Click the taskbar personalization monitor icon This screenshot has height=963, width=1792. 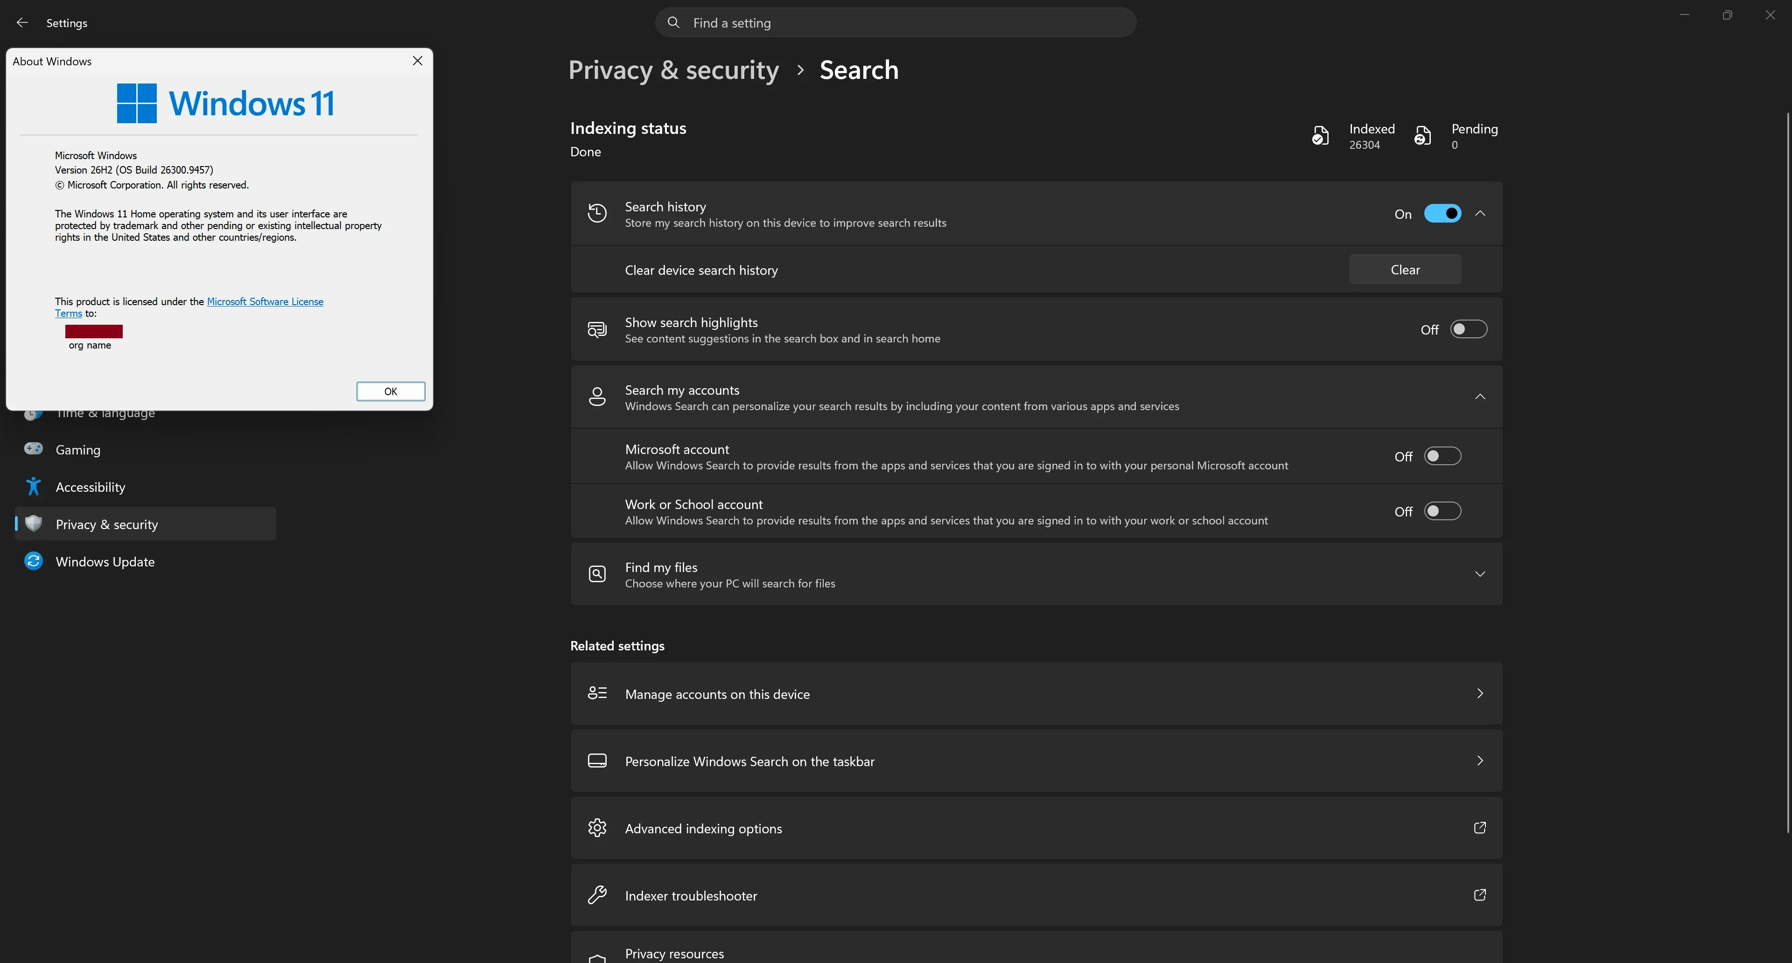point(597,761)
